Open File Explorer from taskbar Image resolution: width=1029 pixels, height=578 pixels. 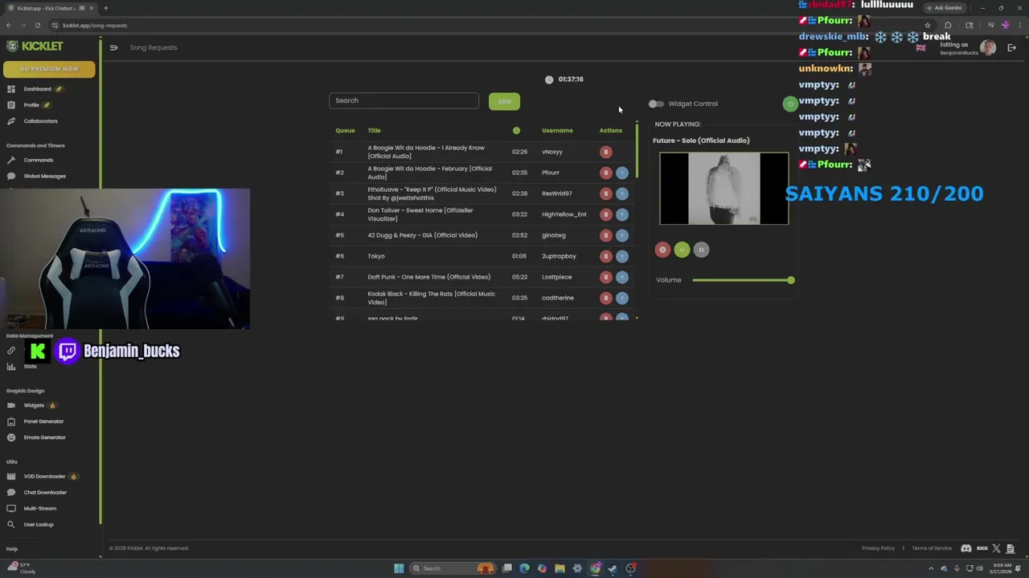pyautogui.click(x=560, y=568)
